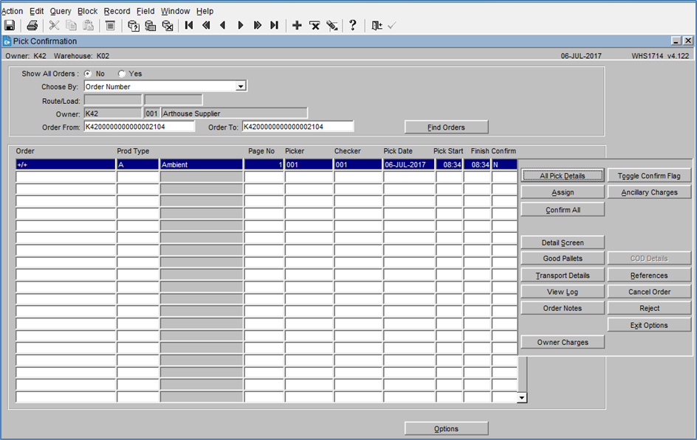
Task: Click the Transport Details button
Action: tap(563, 276)
